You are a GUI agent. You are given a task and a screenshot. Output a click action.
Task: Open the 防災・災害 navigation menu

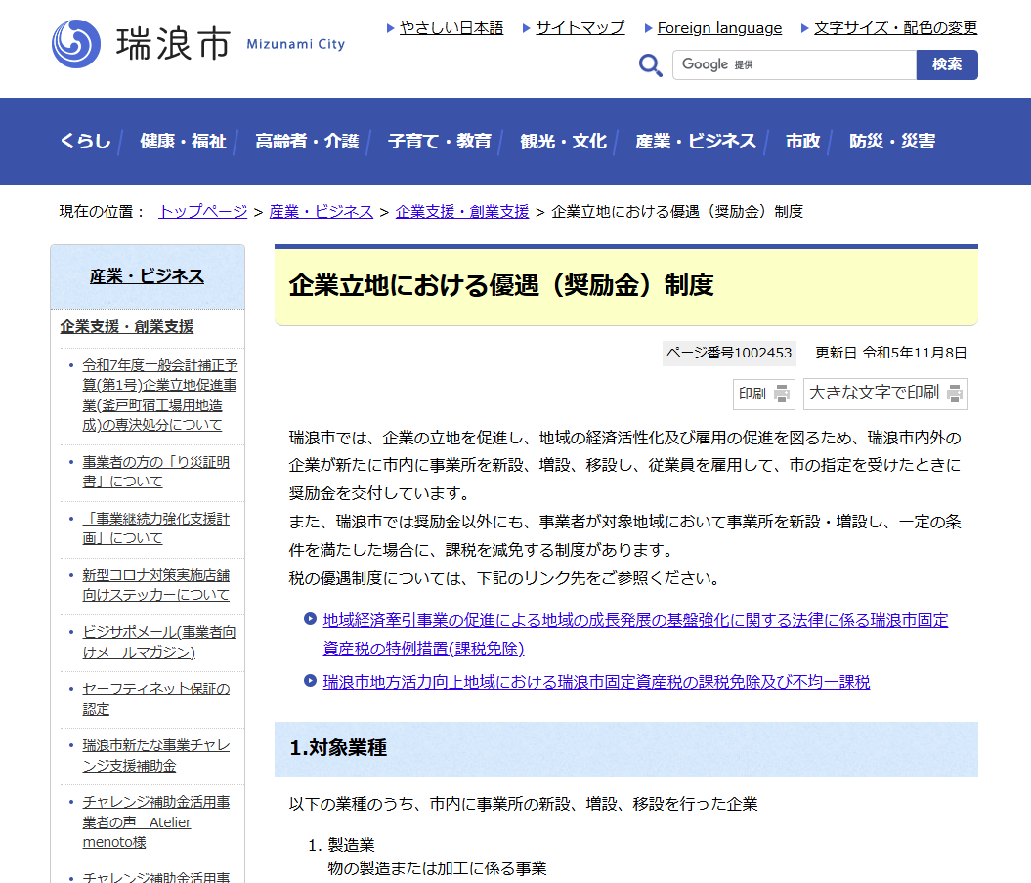tap(892, 142)
